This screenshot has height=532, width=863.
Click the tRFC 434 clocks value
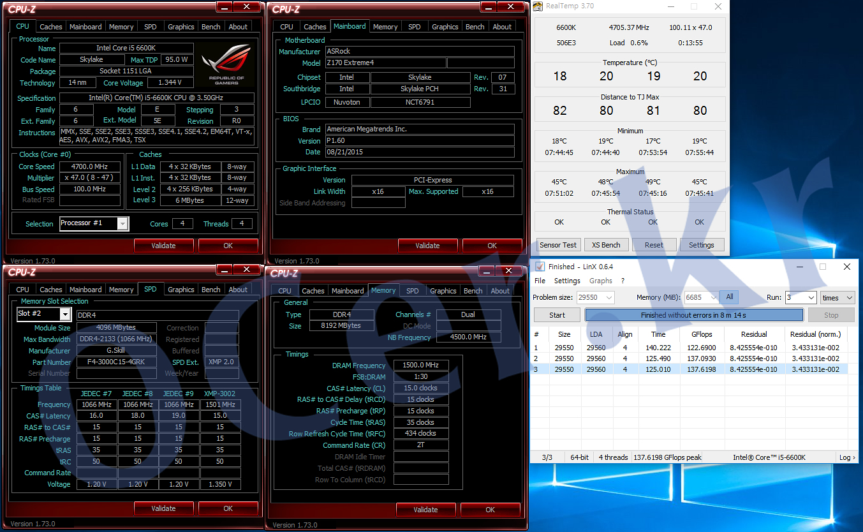(420, 433)
